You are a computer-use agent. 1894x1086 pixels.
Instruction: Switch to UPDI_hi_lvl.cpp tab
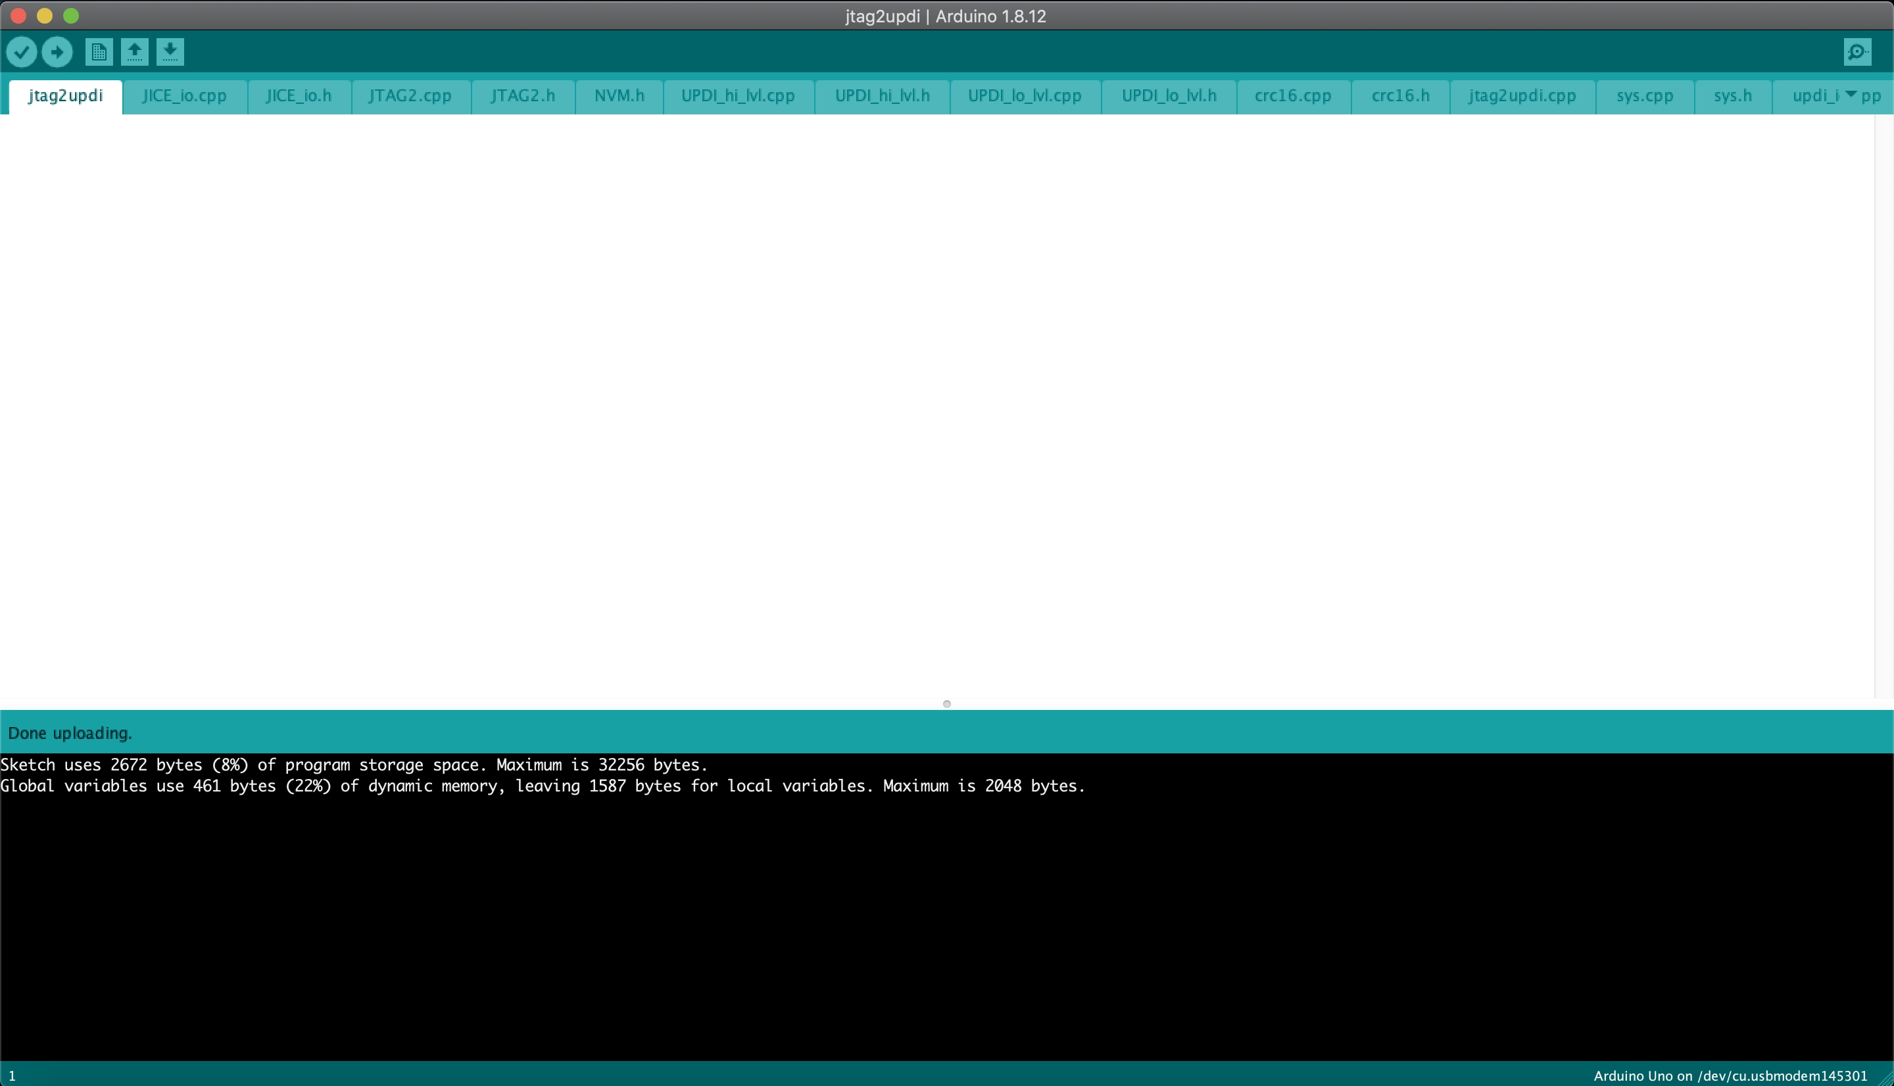point(737,96)
